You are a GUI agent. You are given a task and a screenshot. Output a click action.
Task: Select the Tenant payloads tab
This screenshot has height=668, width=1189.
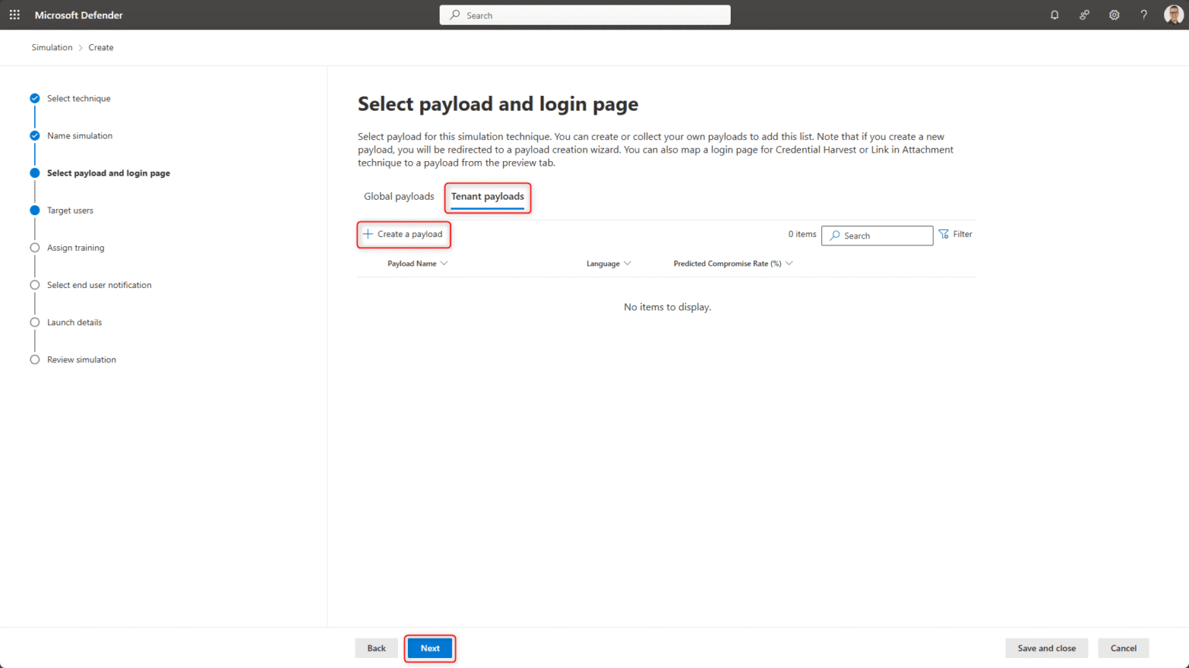point(488,197)
